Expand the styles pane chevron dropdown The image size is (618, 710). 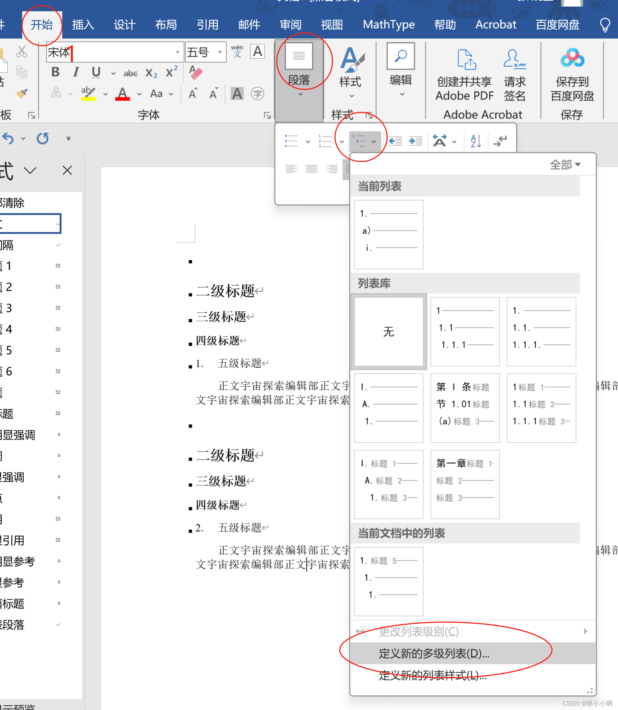point(30,170)
